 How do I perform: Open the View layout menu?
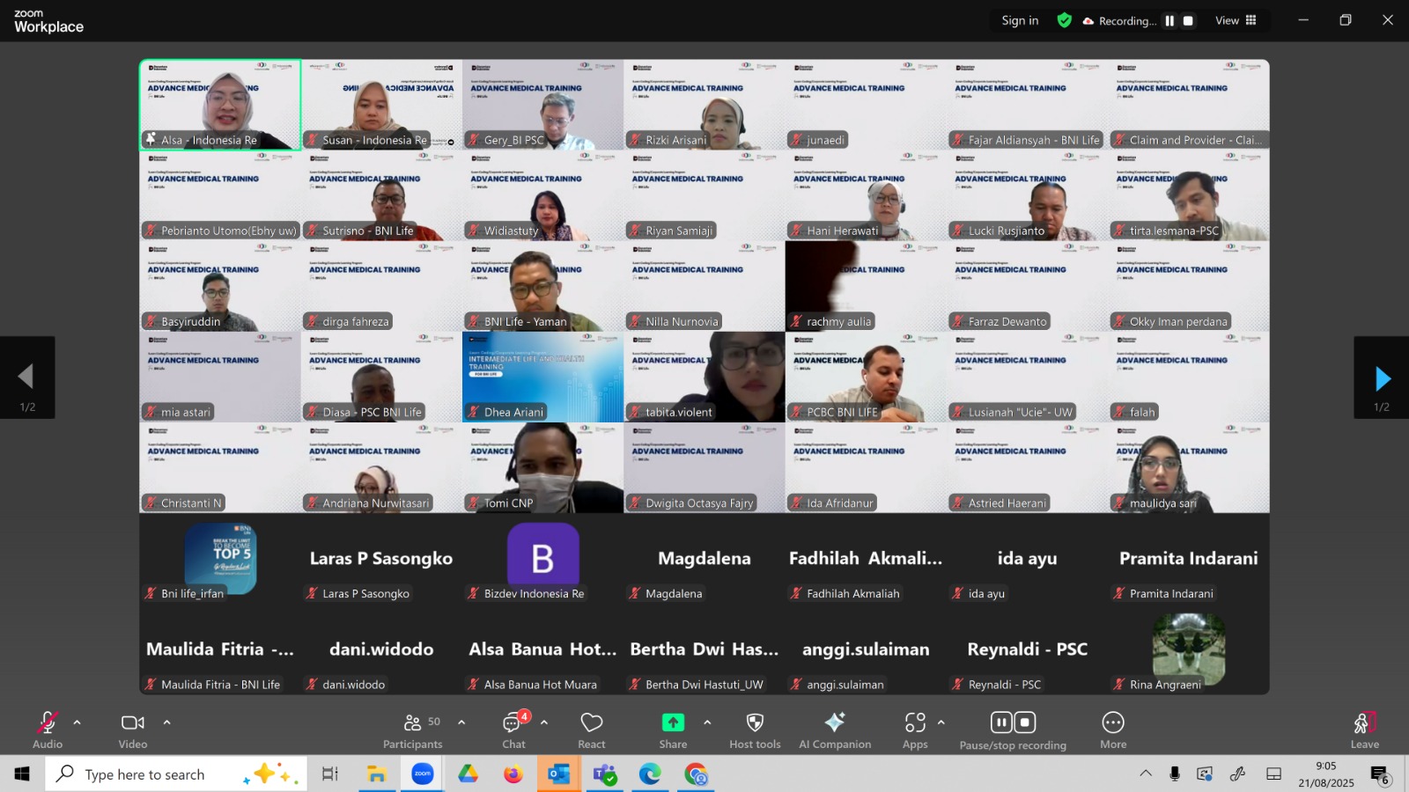[x=1236, y=21]
